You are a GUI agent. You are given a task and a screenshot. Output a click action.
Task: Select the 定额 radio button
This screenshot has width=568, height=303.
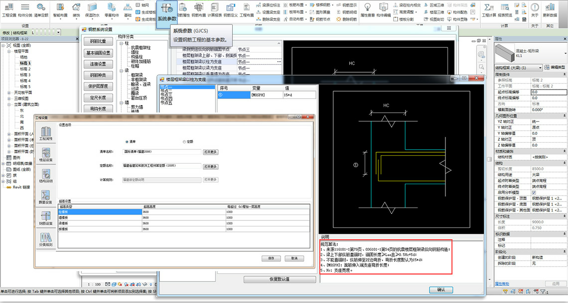185,142
